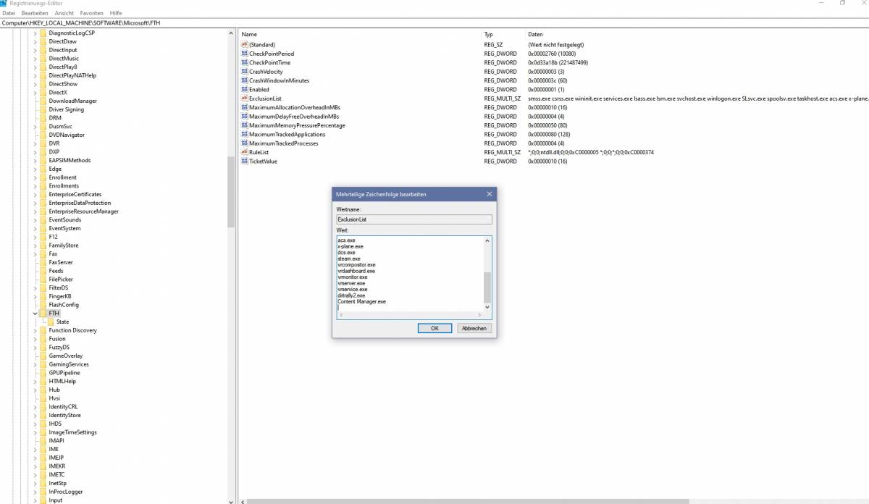Click the ExclusionList multi-string value icon
The image size is (869, 504).
244,98
